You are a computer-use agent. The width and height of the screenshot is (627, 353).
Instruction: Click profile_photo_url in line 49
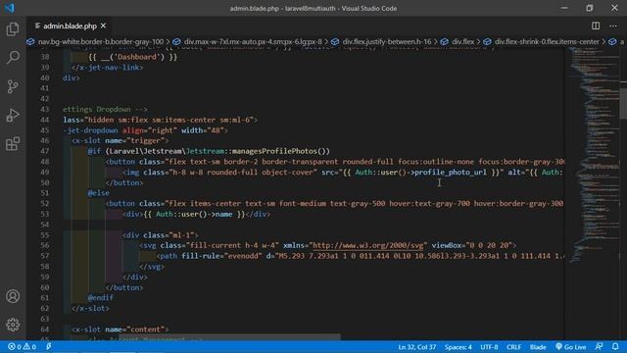(451, 173)
